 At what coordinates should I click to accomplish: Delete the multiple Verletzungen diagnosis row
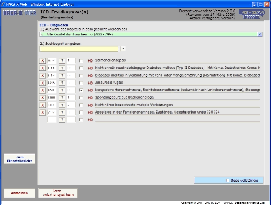coord(43,105)
